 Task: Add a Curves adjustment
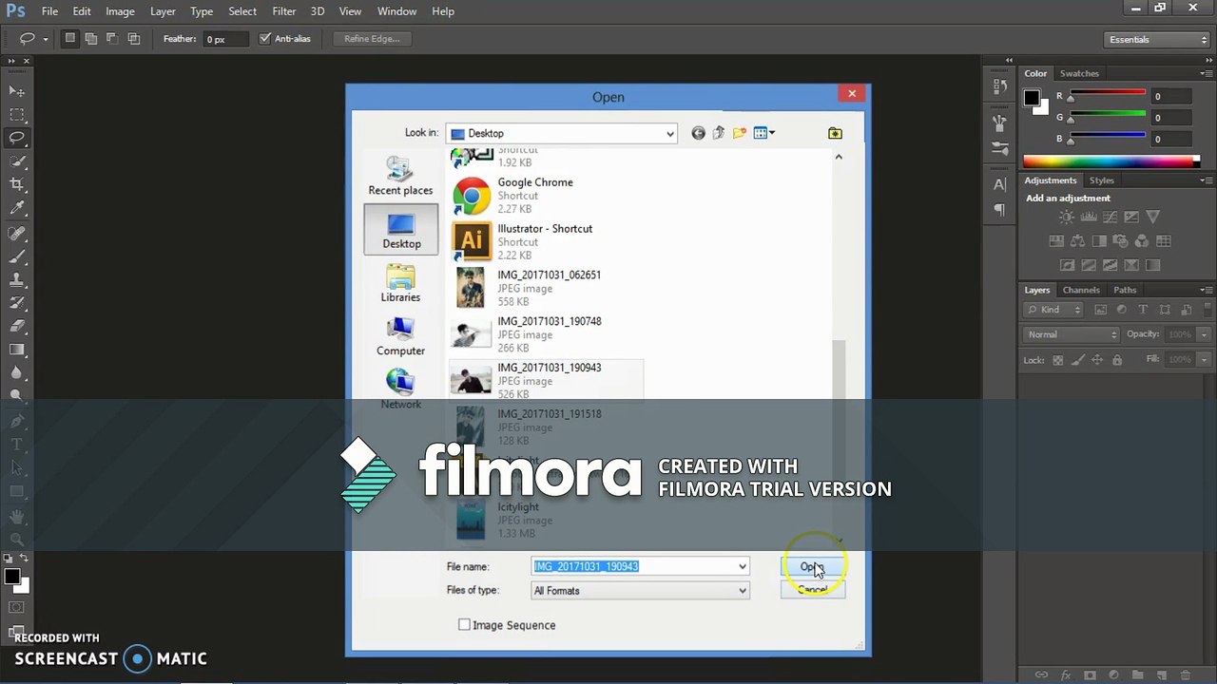1111,218
